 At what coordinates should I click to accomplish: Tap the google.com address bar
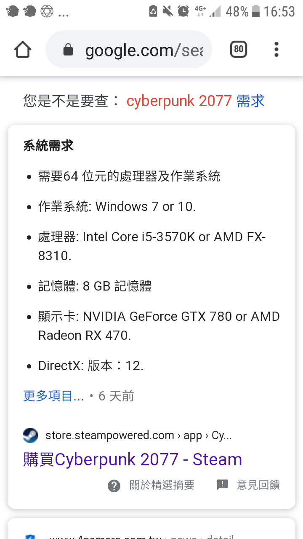(x=128, y=50)
